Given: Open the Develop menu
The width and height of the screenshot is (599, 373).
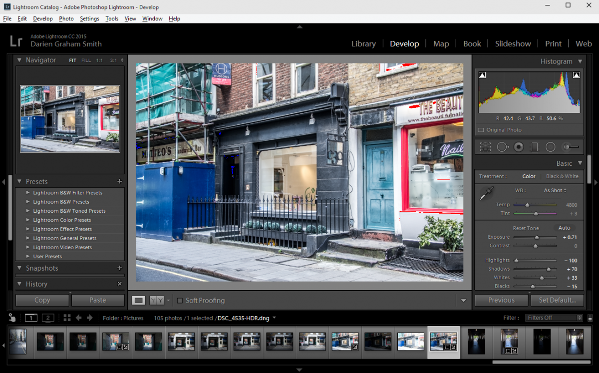Looking at the screenshot, I should [x=42, y=18].
